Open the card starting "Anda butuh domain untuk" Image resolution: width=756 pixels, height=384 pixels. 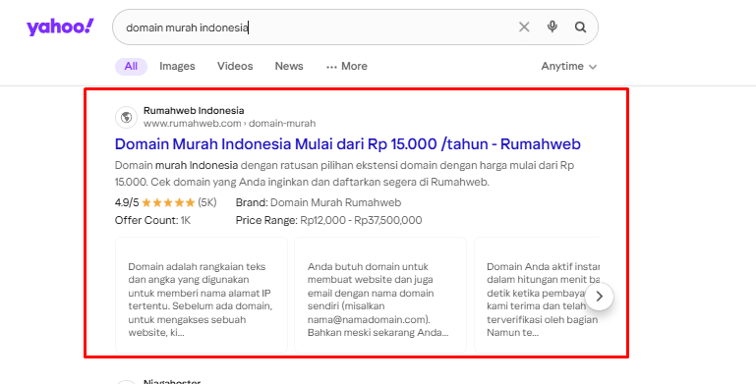[380, 295]
